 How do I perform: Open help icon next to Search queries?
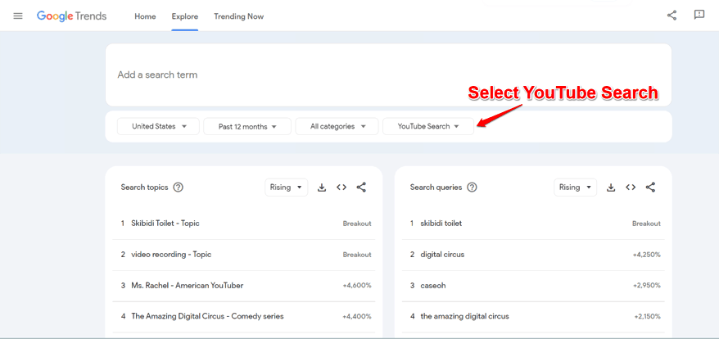click(472, 188)
